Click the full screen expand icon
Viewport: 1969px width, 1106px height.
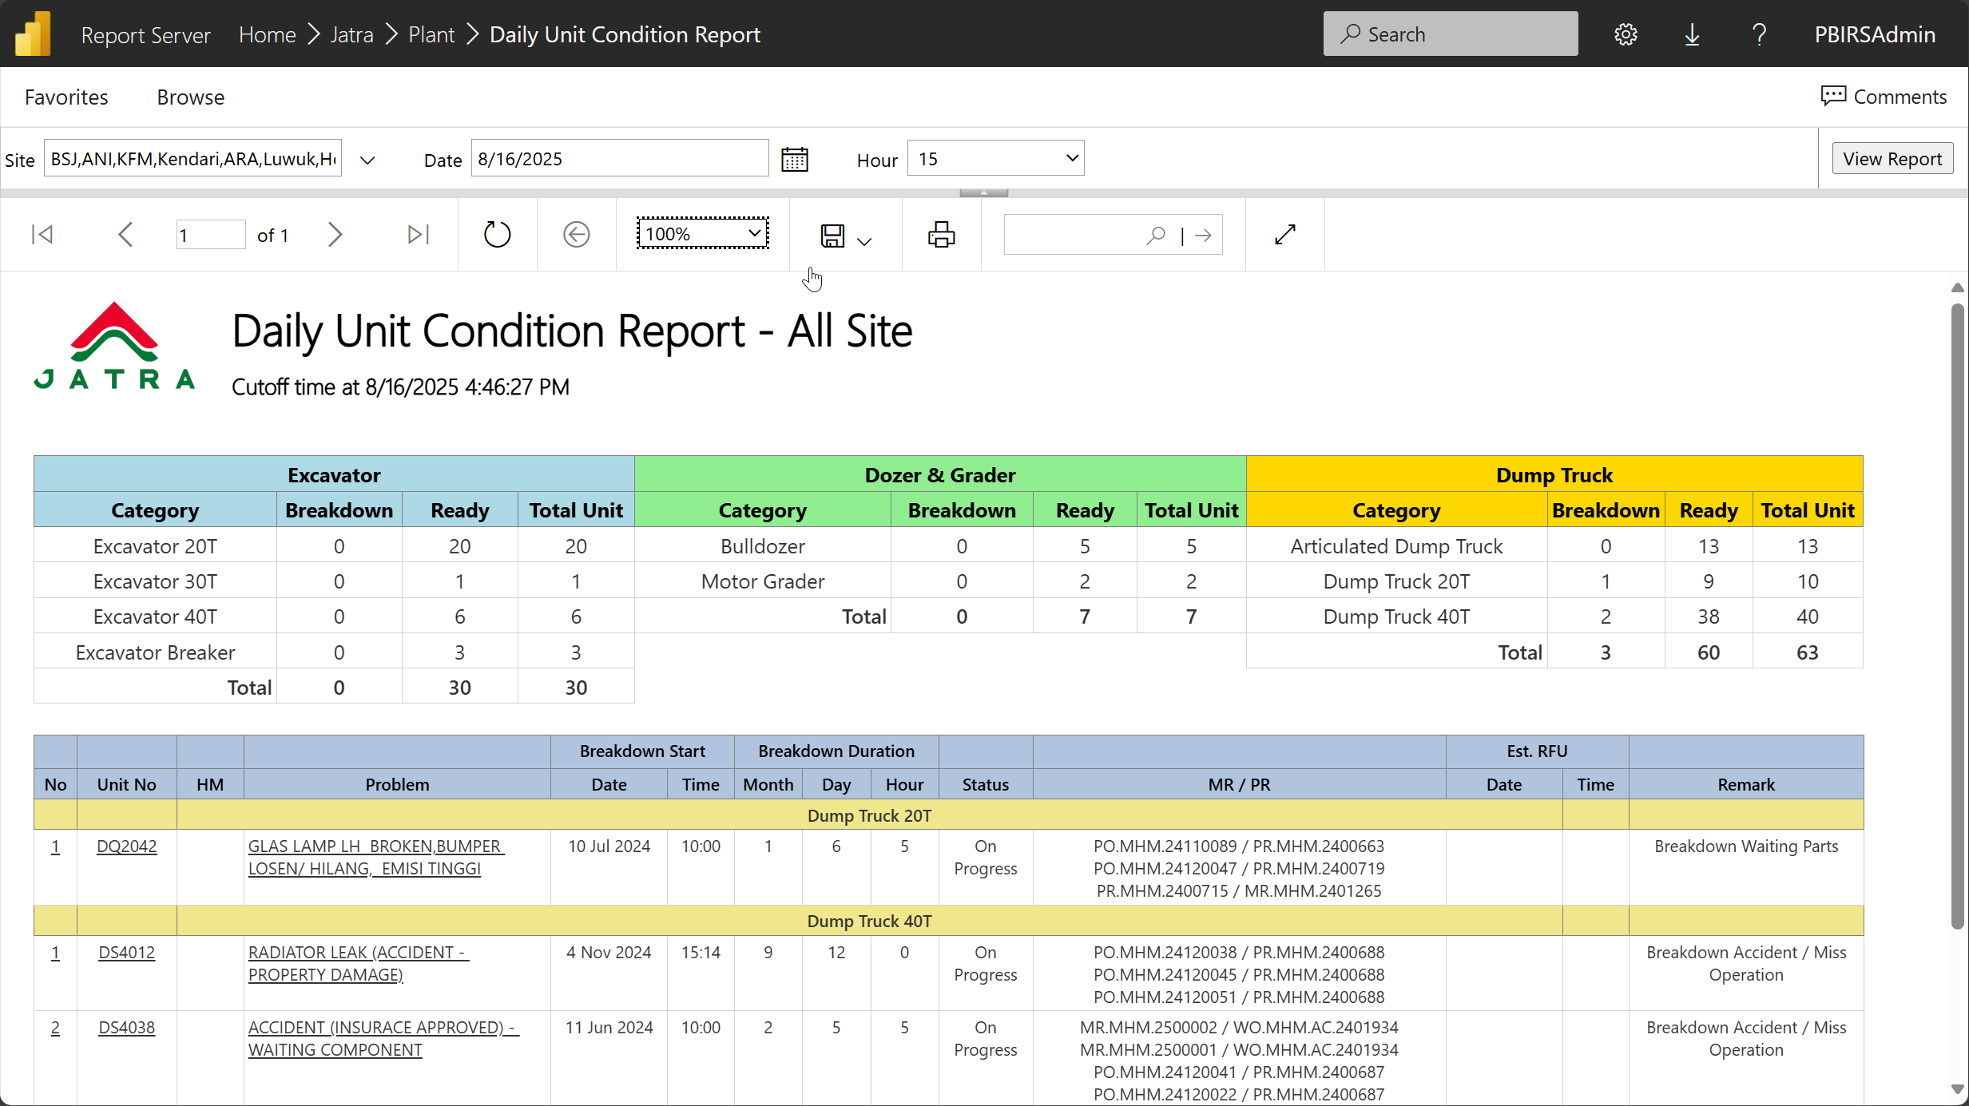pyautogui.click(x=1284, y=235)
